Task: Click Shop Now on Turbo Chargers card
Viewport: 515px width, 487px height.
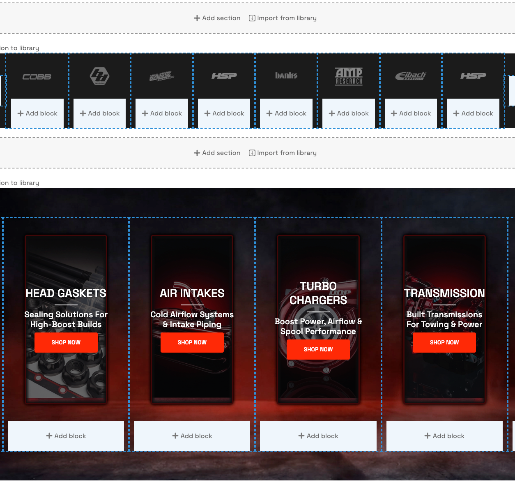Action: pyautogui.click(x=318, y=349)
